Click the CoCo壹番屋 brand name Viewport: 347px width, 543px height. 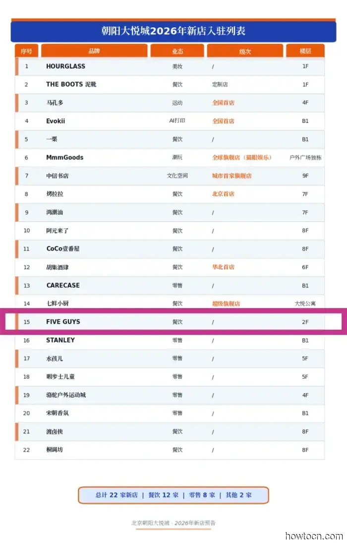(62, 248)
